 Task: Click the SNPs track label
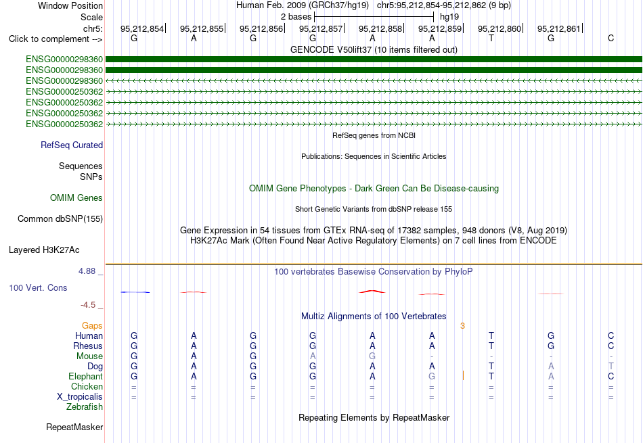point(91,177)
